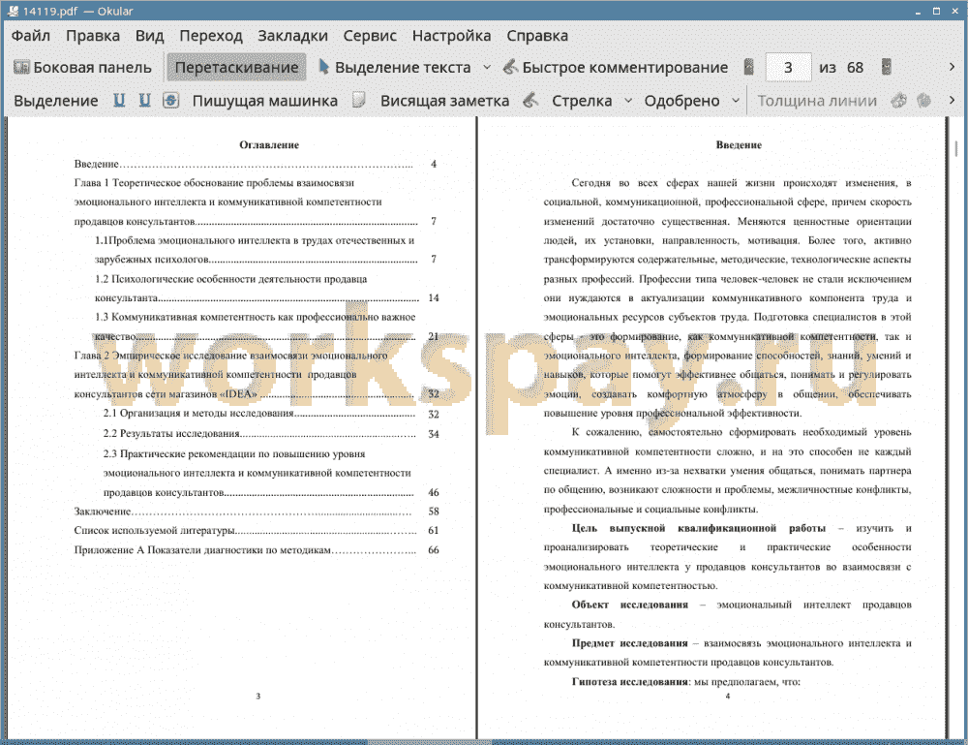This screenshot has height=745, width=968.
Task: Enable the Пишущая машинка typewriter tool
Action: click(265, 101)
